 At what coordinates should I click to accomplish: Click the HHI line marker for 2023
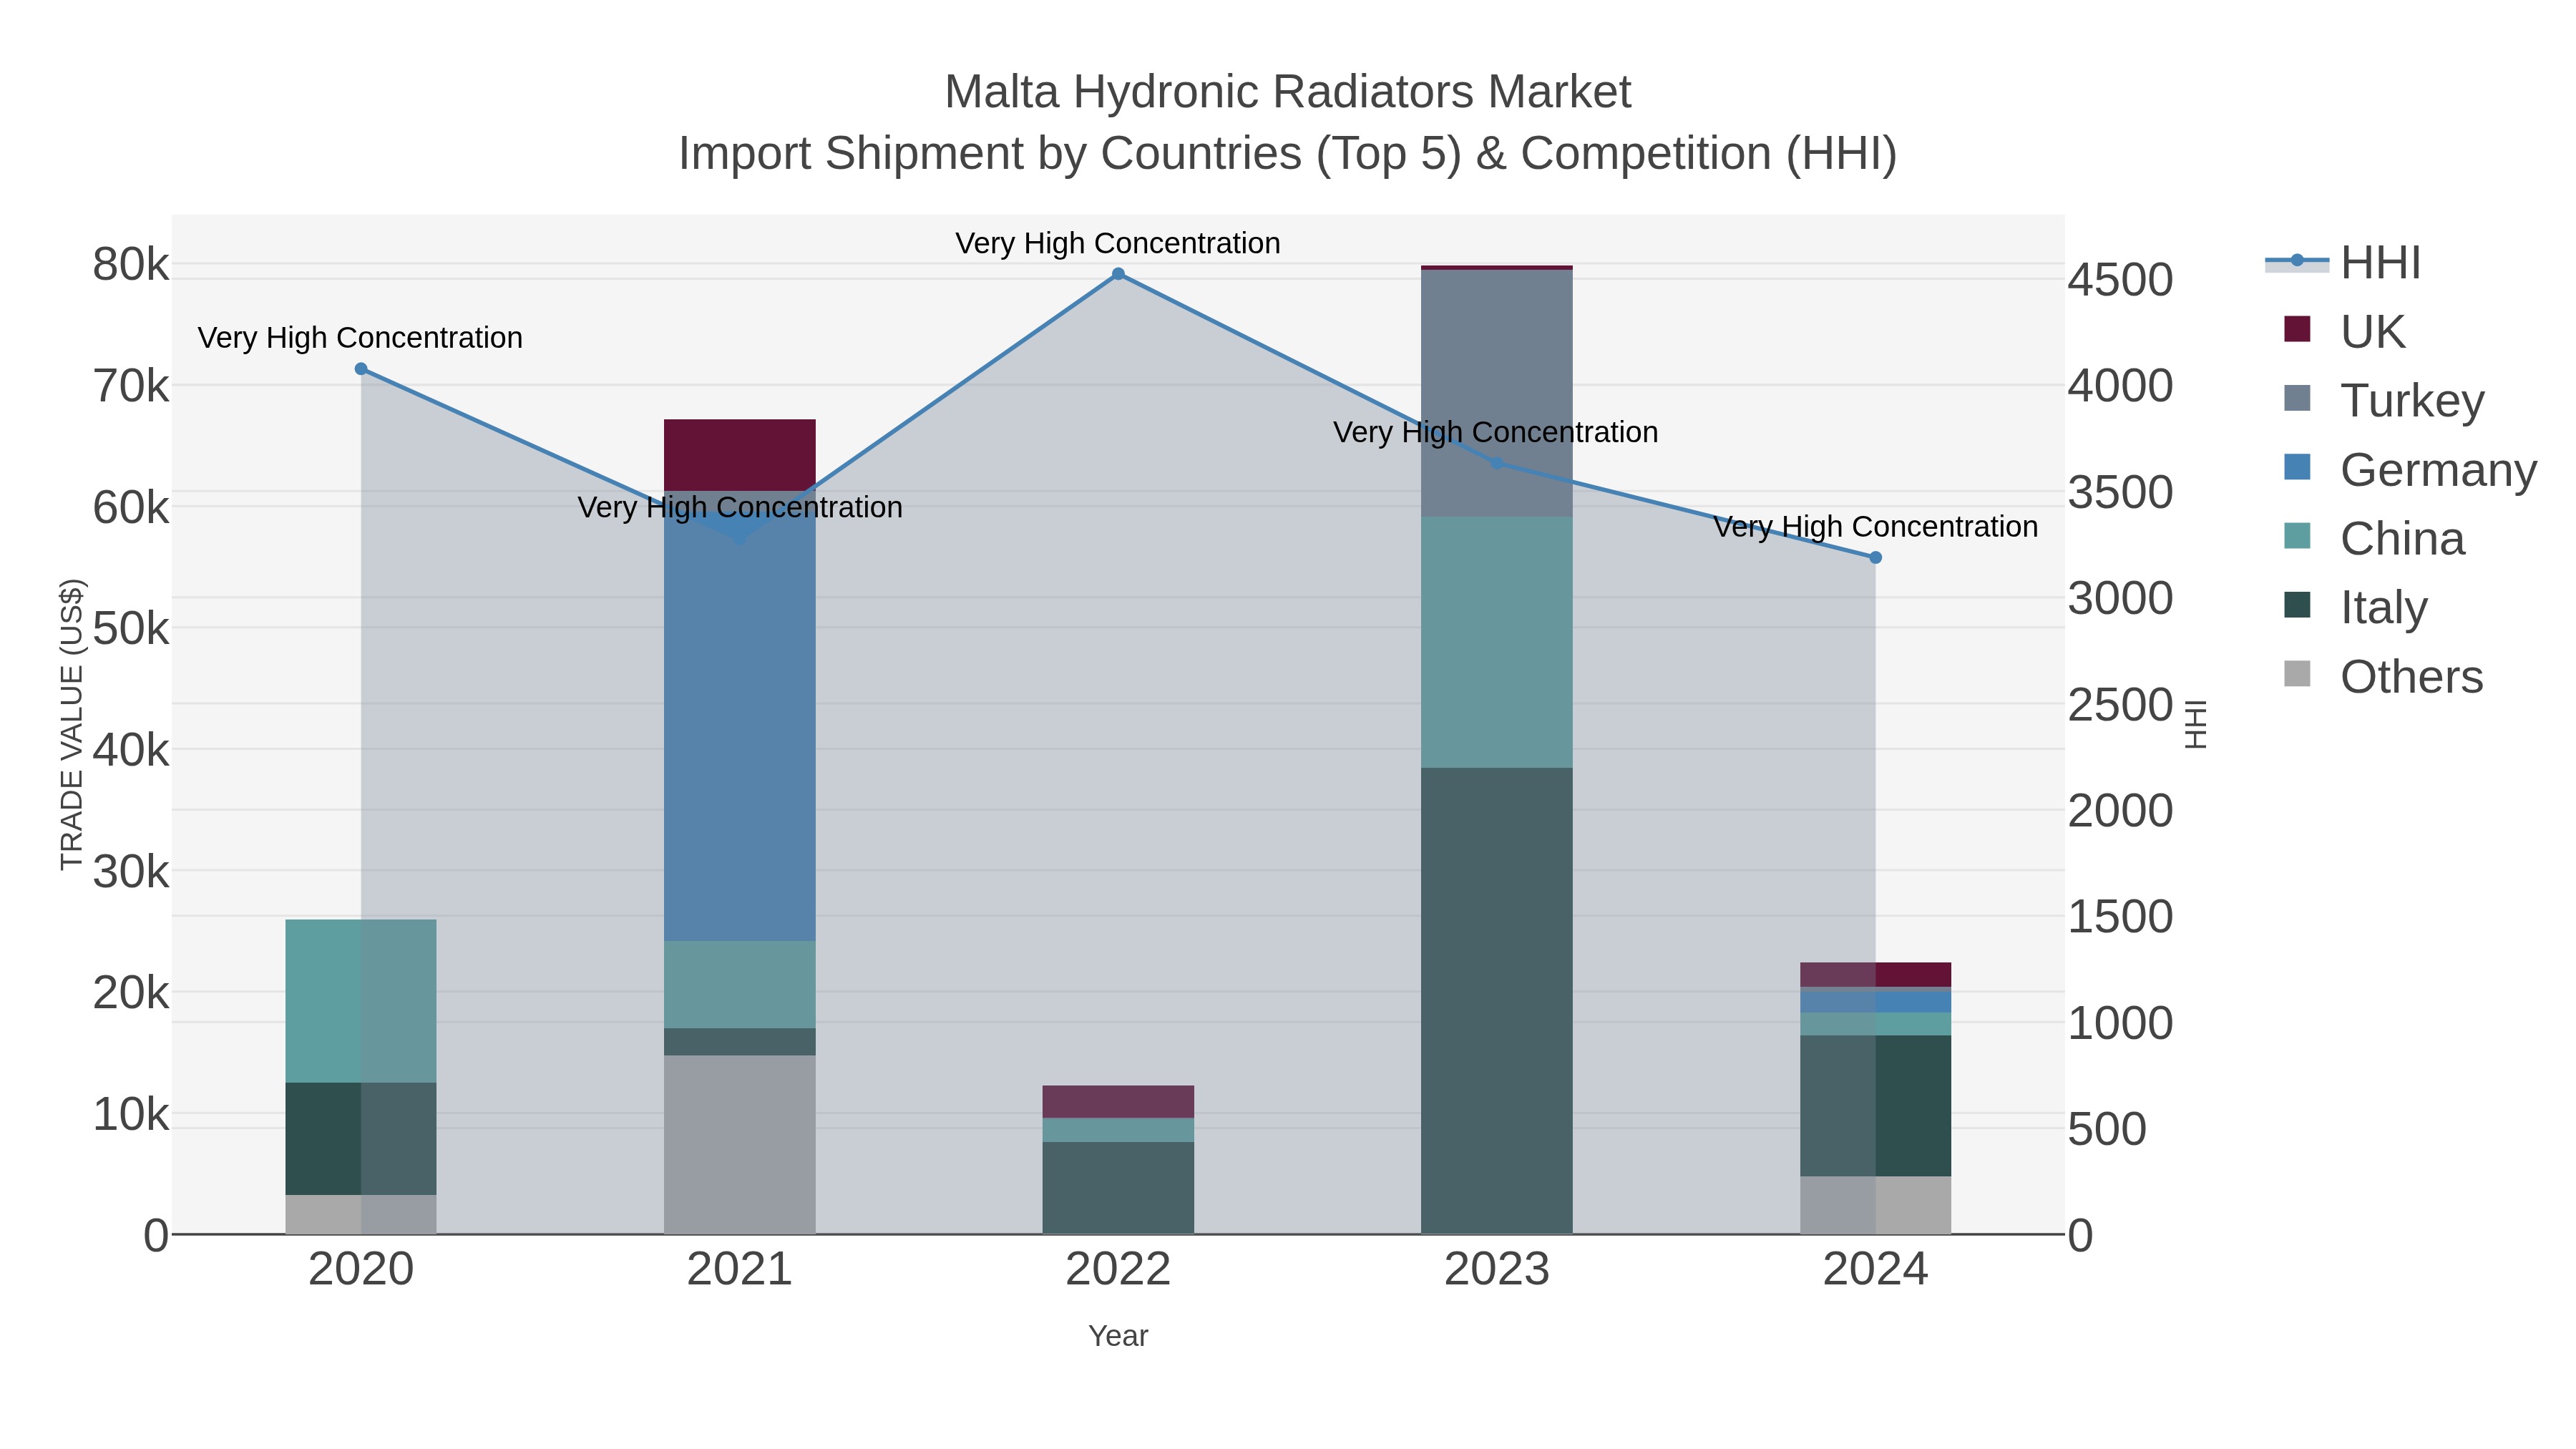1497,463
